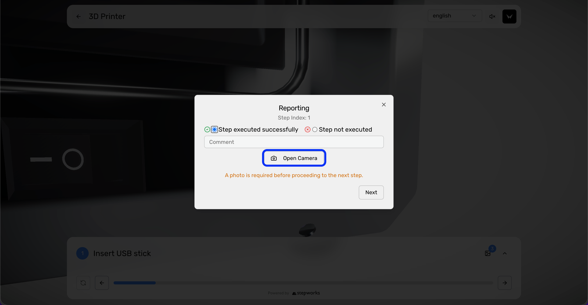Click the '3D Printer' title text
The height and width of the screenshot is (305, 588).
[107, 17]
